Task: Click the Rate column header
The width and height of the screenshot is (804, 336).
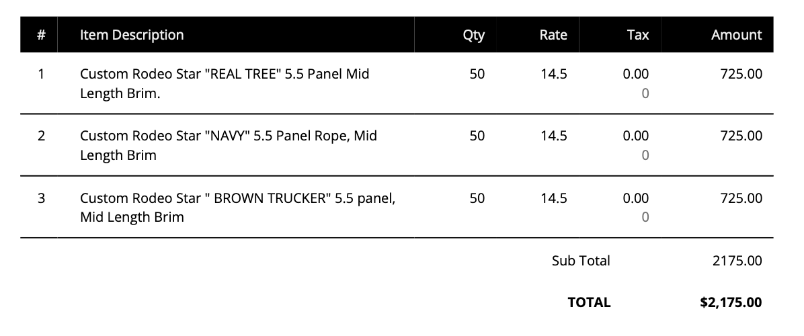Action: 553,35
